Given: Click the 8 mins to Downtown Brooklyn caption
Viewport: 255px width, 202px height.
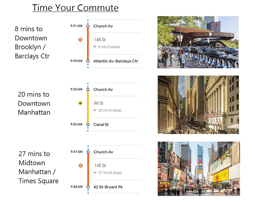Looking at the screenshot, I should pos(32,42).
